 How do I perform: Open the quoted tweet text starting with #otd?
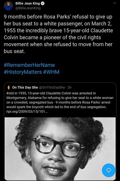[60, 102]
